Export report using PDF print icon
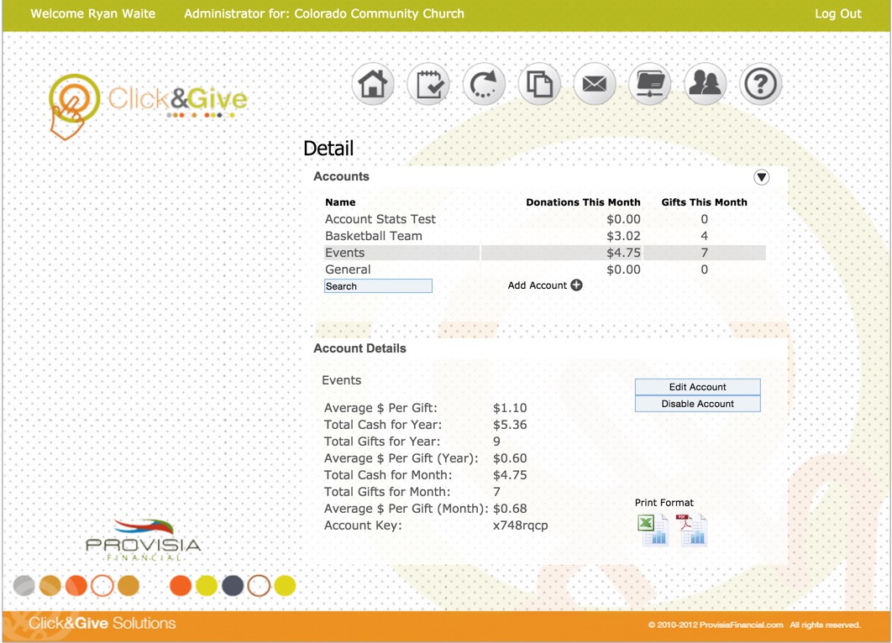Screen dimensions: 892x643 [x=690, y=530]
